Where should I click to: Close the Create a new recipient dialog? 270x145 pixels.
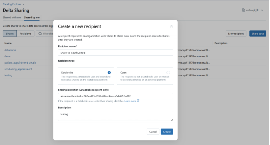tap(171, 26)
